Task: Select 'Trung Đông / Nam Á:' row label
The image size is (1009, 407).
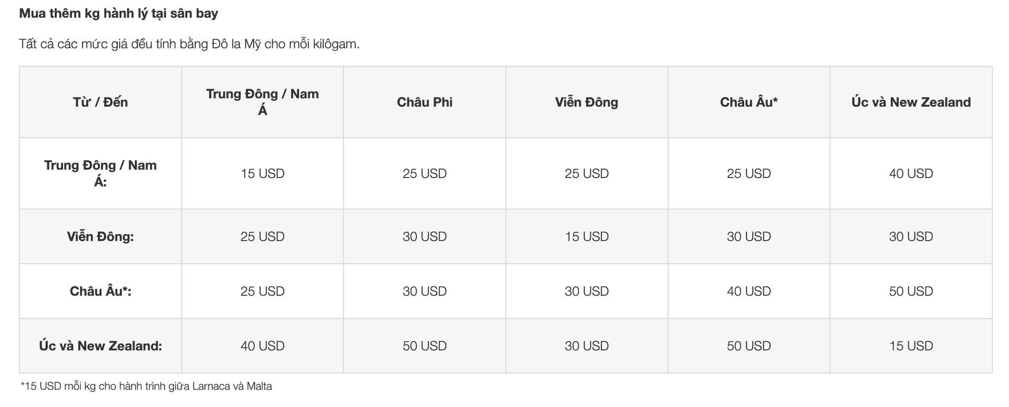Action: [x=100, y=173]
